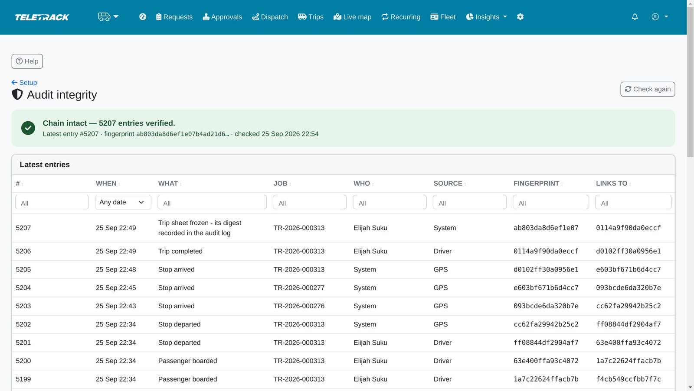The height and width of the screenshot is (391, 694).
Task: Focus the JOB filter input
Action: click(x=310, y=202)
